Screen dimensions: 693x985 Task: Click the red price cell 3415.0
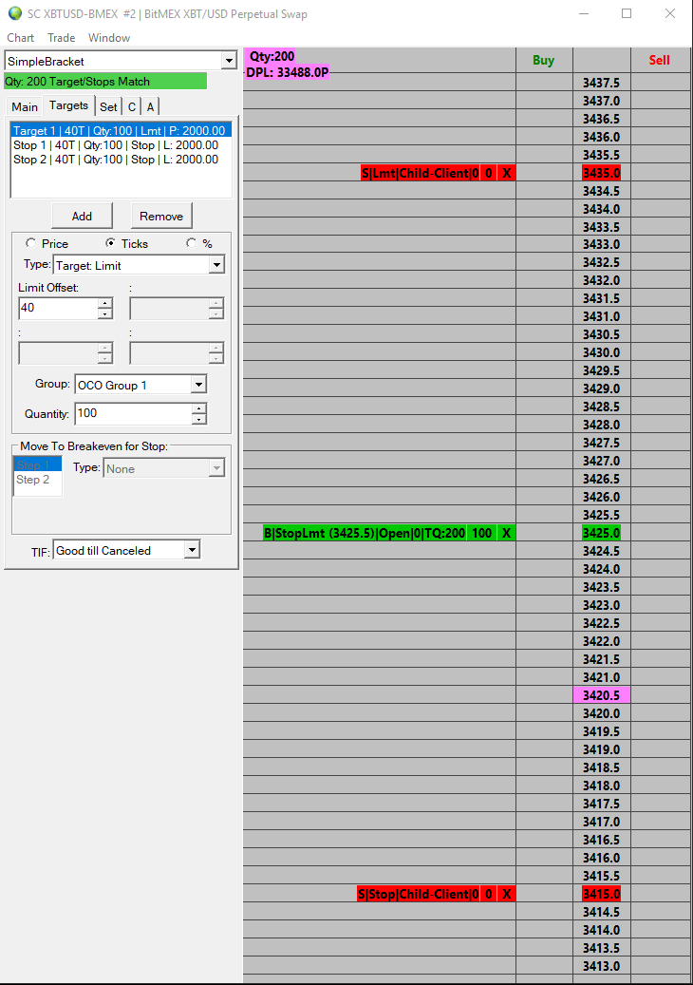click(x=601, y=894)
